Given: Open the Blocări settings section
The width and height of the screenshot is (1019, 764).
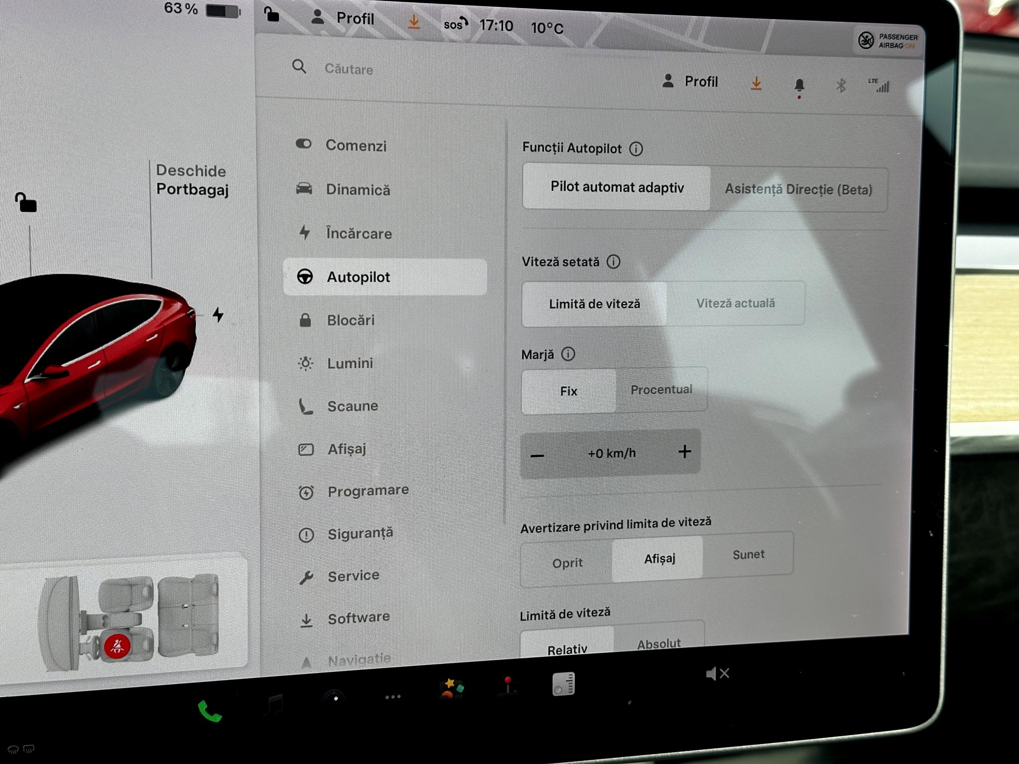Looking at the screenshot, I should coord(336,320).
